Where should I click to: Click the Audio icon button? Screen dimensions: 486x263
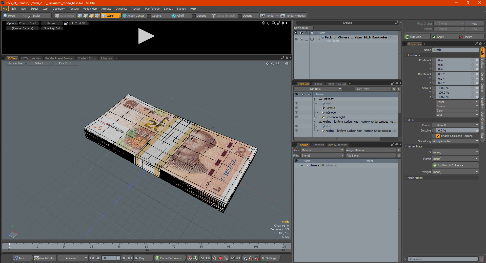click(x=16, y=258)
